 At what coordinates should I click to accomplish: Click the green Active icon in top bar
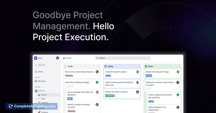point(64,58)
